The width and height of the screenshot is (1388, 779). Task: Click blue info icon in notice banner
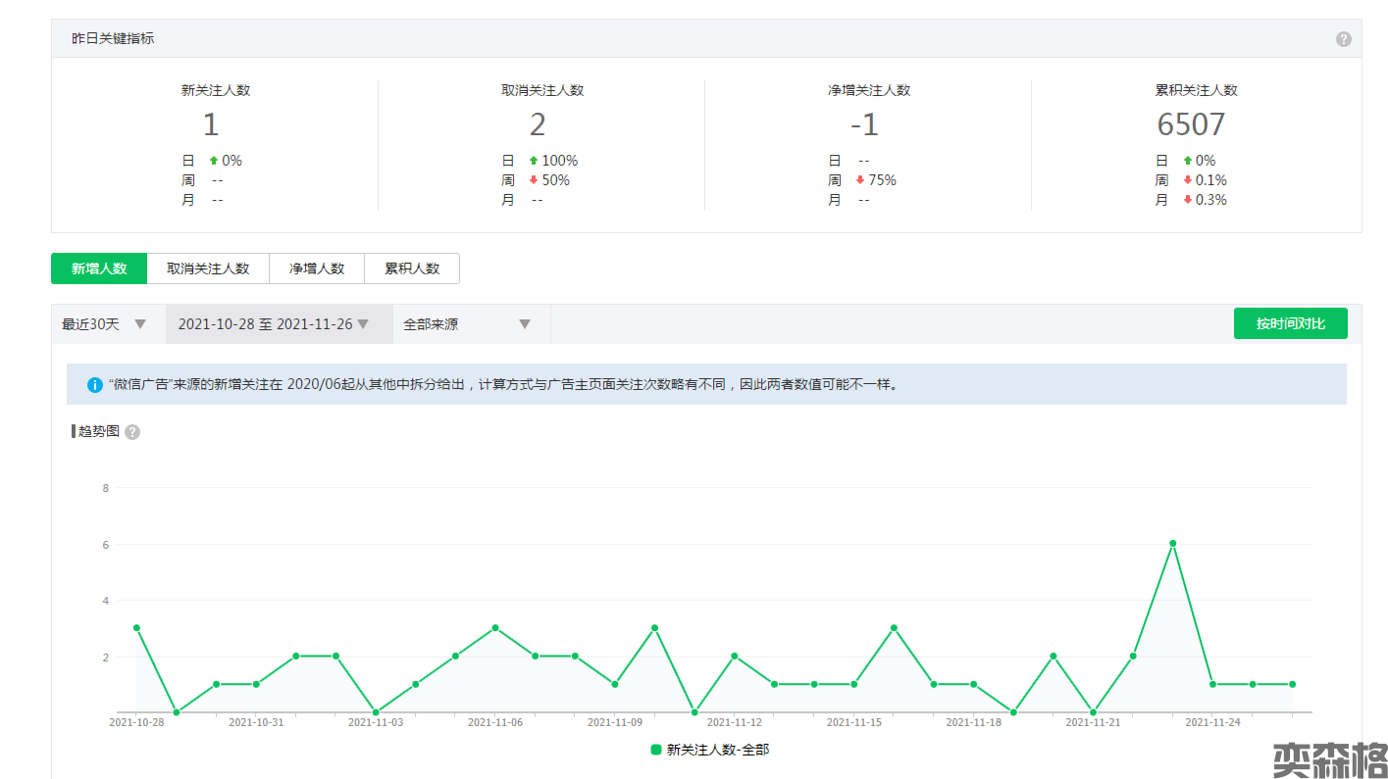click(95, 385)
